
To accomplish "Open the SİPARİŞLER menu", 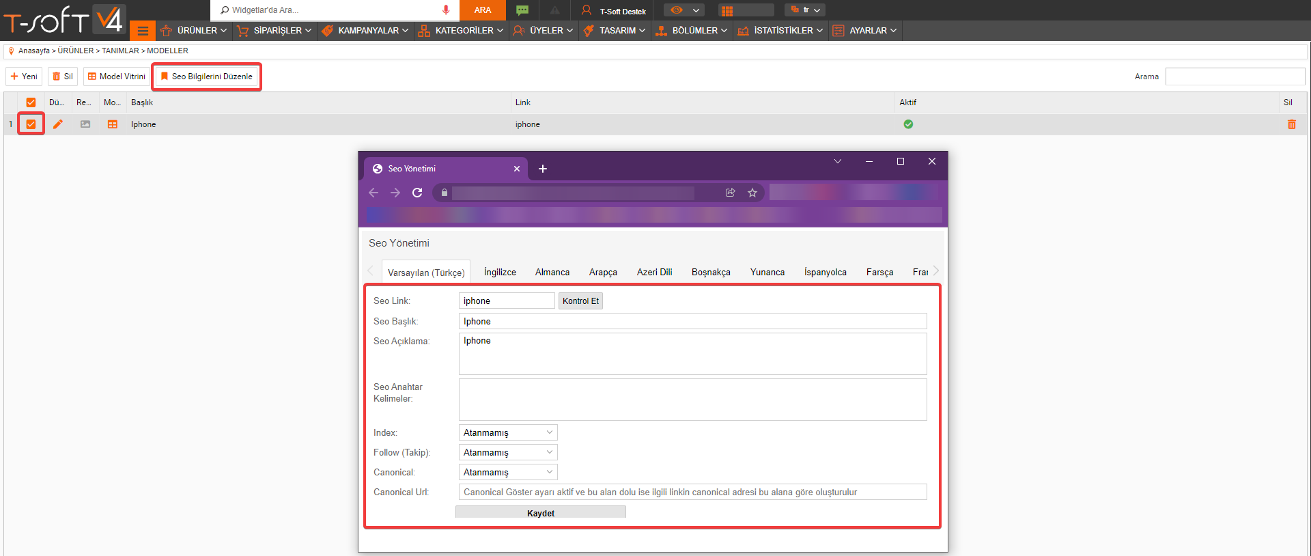I will tap(274, 31).
